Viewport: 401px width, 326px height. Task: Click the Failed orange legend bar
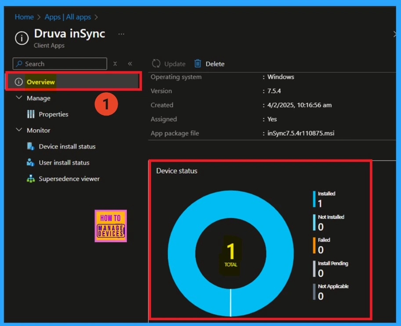314,246
